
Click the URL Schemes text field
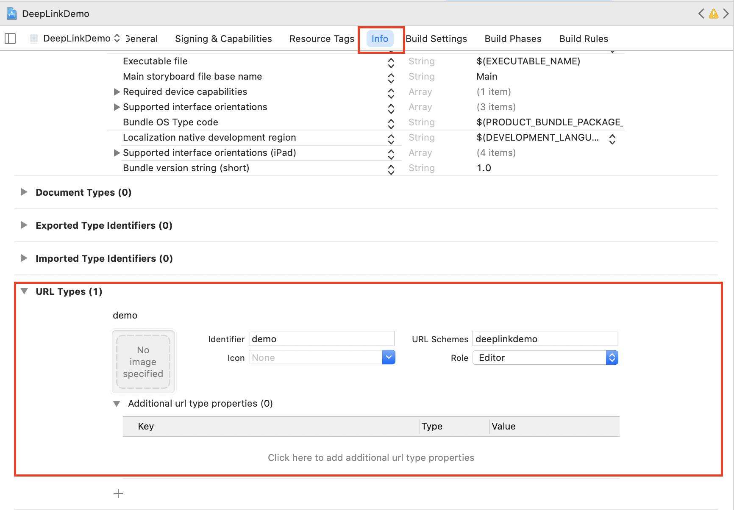point(545,339)
